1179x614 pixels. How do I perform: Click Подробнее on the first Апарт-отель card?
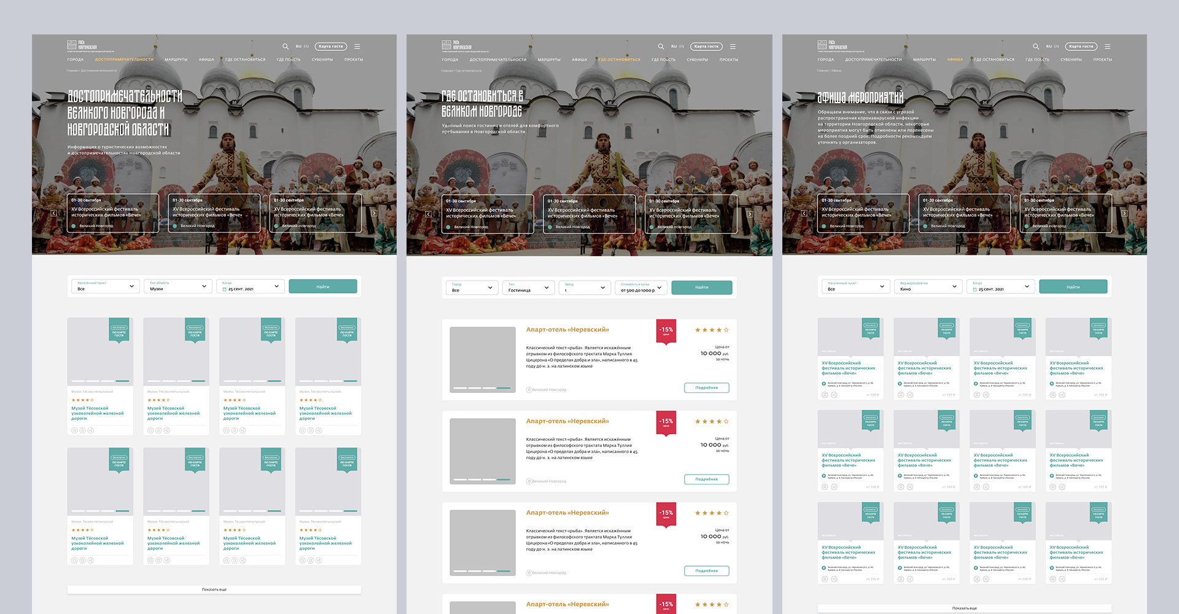707,387
